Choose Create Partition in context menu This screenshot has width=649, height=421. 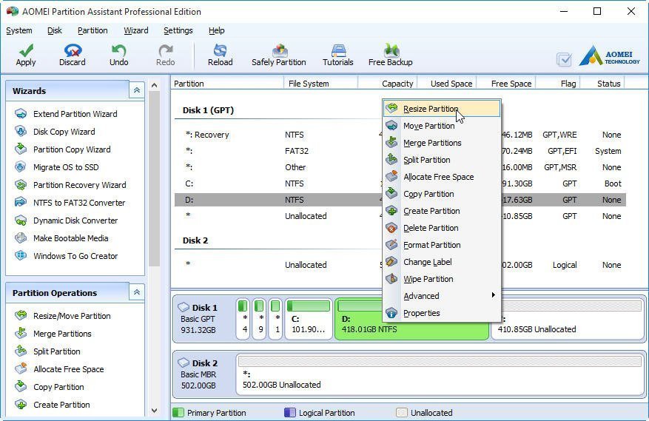click(442, 211)
